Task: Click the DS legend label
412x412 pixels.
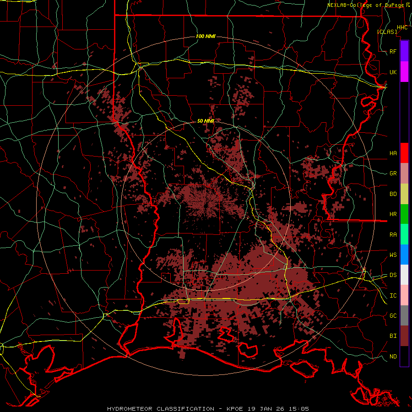Action: 393,275
